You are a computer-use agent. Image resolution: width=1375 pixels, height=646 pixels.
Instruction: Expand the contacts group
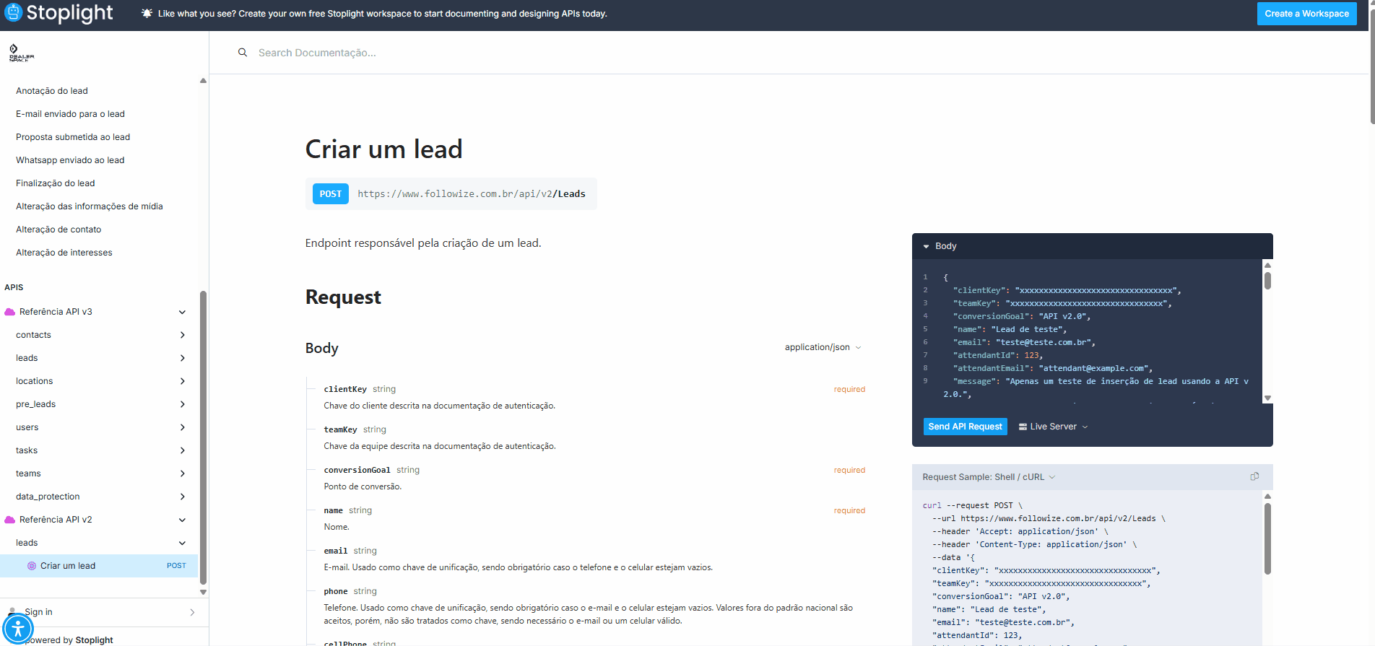pyautogui.click(x=182, y=335)
